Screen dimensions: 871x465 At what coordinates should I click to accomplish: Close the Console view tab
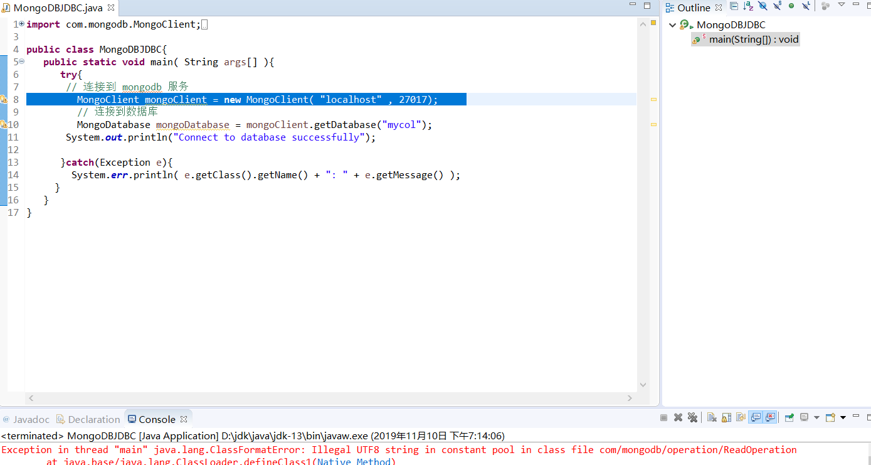click(184, 419)
